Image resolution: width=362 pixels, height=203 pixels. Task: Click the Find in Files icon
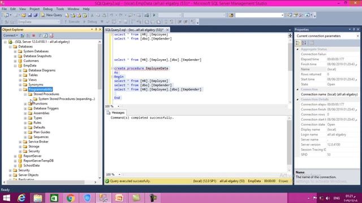[x=231, y=15]
